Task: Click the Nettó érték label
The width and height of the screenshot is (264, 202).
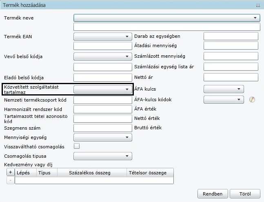Action: pos(147,118)
